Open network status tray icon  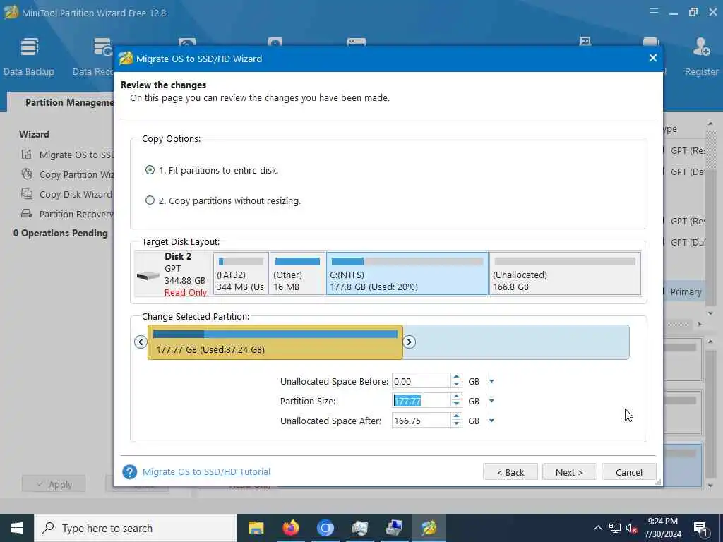[615, 528]
